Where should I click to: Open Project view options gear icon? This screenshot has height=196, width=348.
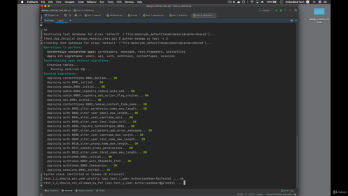click(x=76, y=15)
